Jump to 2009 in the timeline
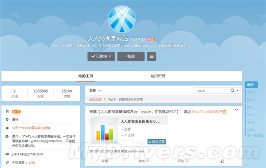The height and width of the screenshot is (168, 266). click(x=251, y=130)
